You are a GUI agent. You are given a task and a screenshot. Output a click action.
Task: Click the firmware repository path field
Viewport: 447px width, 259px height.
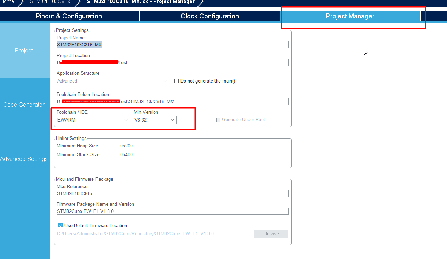pyautogui.click(x=155, y=233)
